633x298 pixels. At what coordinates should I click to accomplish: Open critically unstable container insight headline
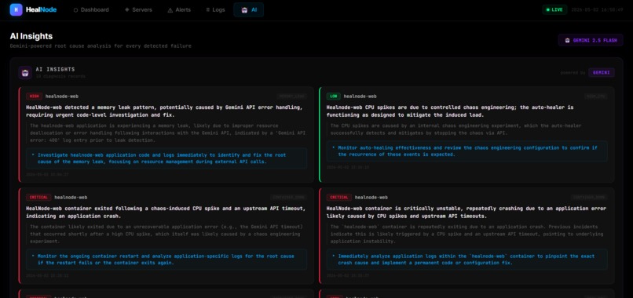467,212
